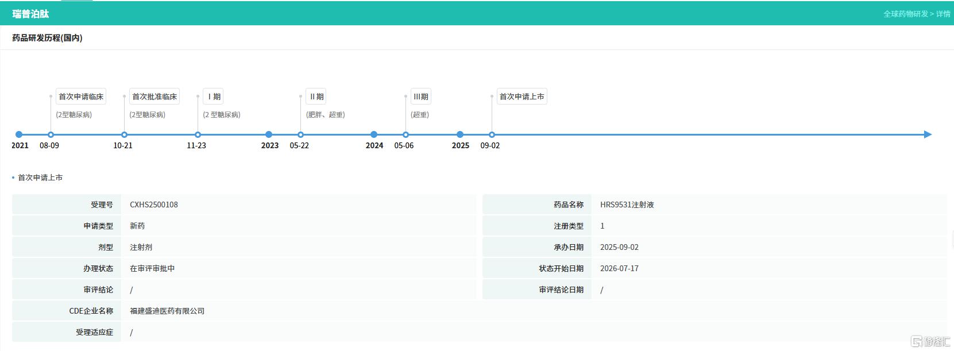Select the Ⅰ期 timeline label

click(x=213, y=97)
